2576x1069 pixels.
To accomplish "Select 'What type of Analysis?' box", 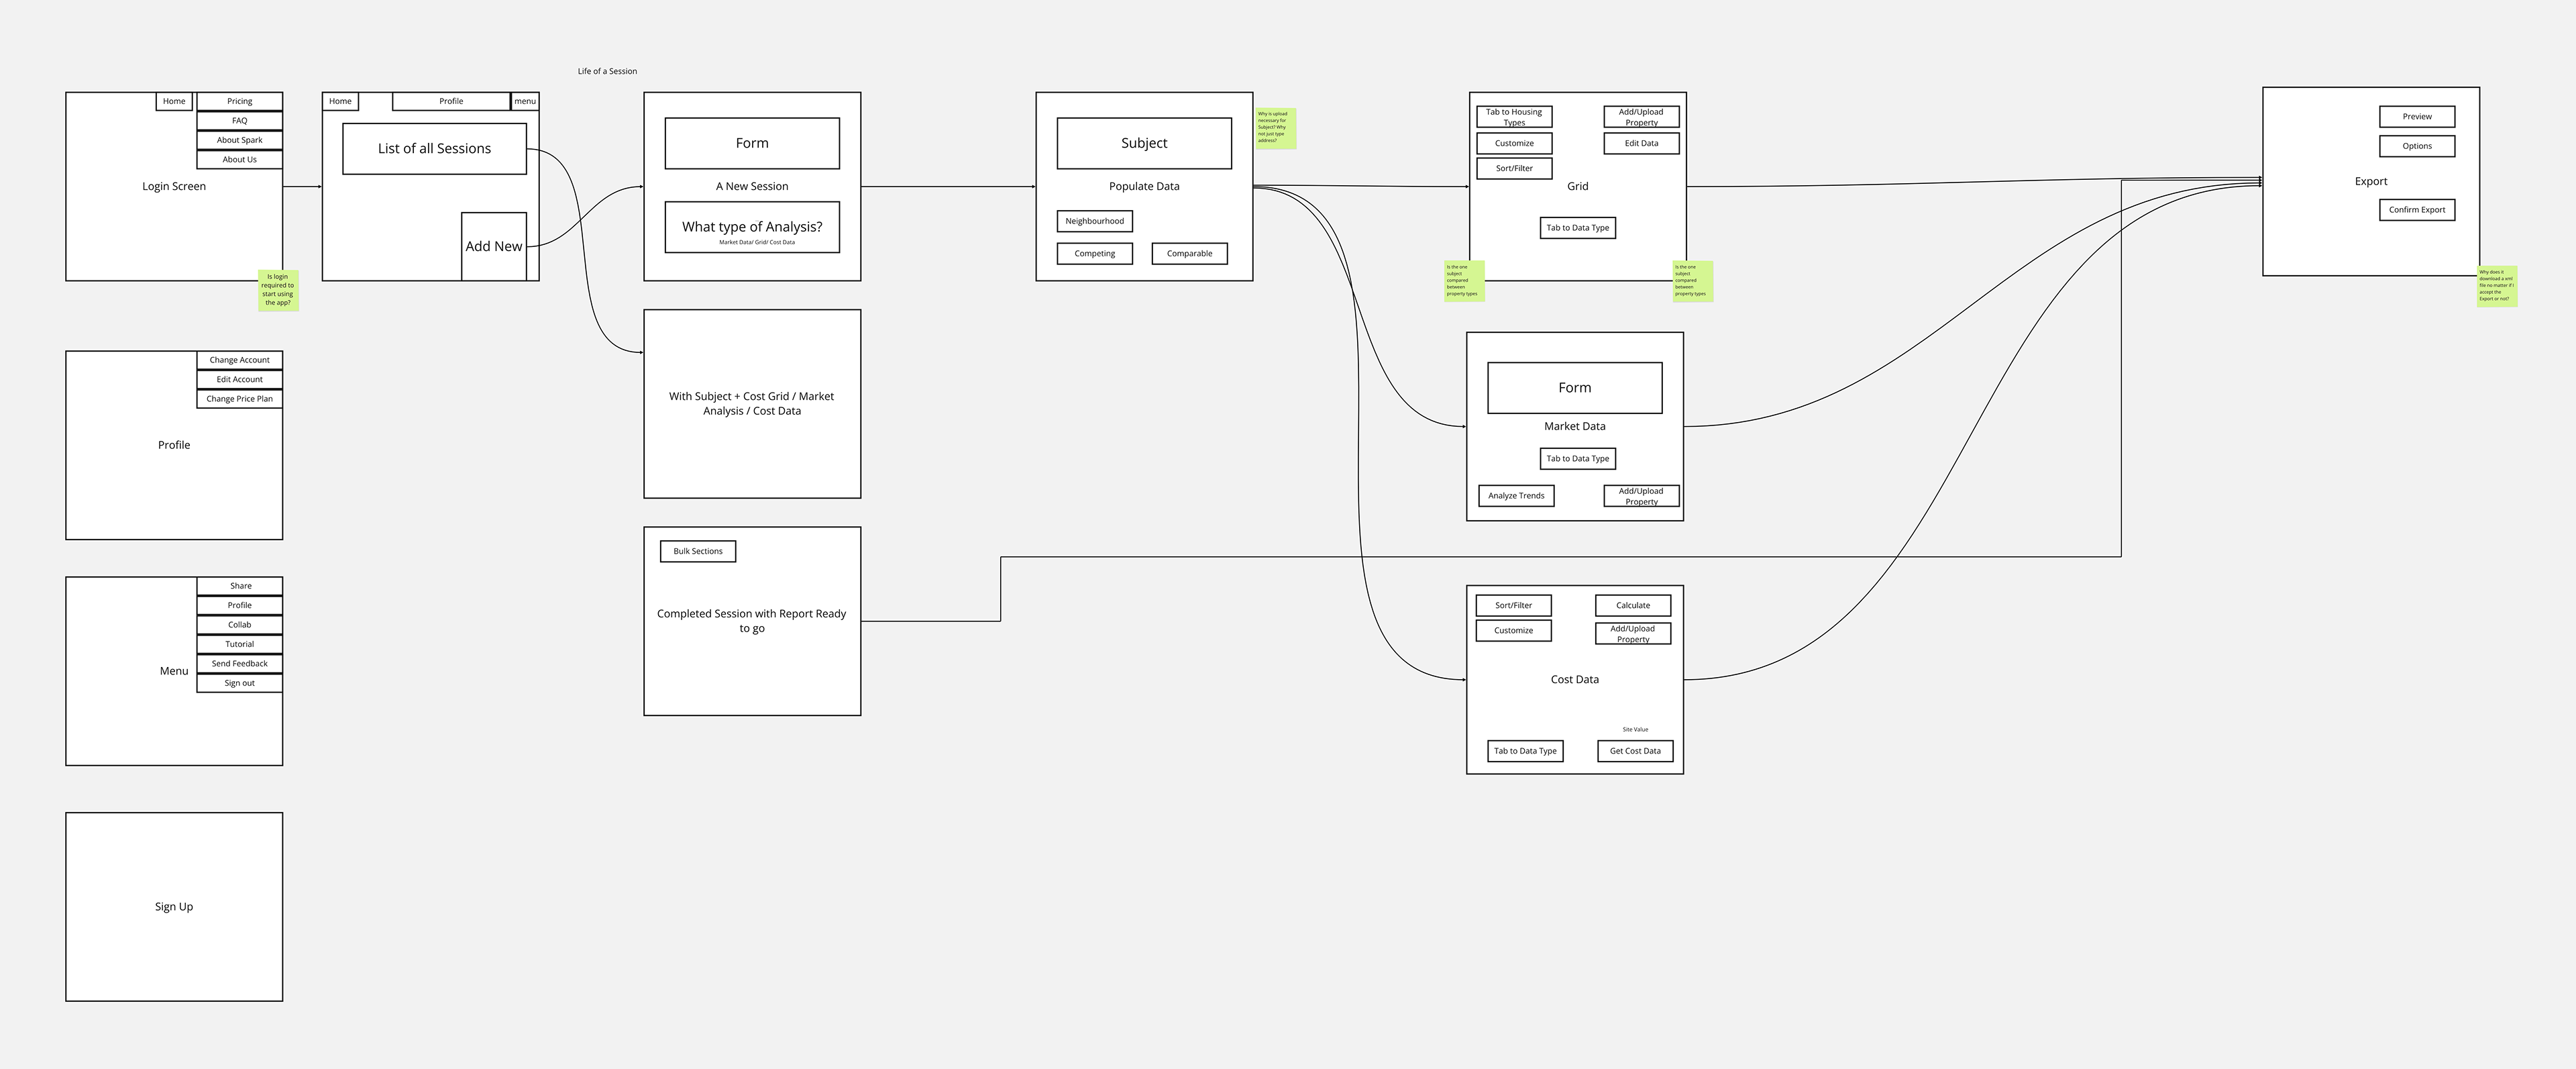I will pos(751,228).
